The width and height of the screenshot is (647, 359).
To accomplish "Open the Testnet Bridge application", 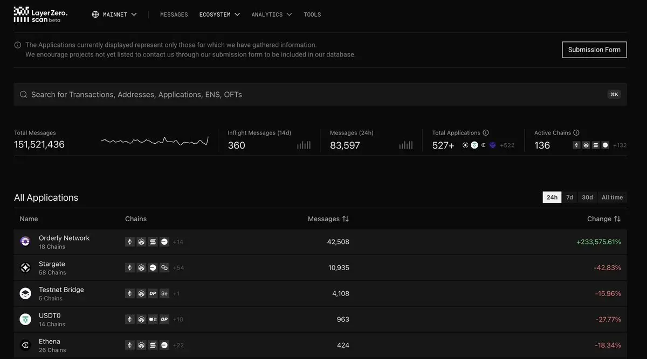I will tap(320, 294).
